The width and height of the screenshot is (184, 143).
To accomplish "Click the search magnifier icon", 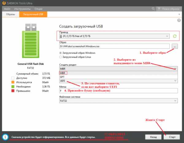I will [x=153, y=9].
